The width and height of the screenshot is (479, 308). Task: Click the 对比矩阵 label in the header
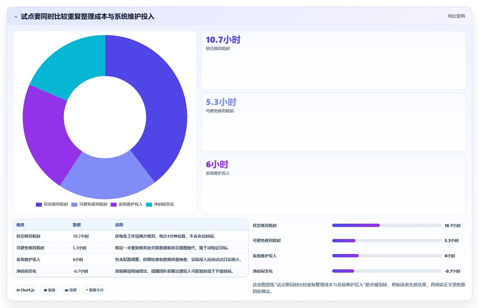pos(456,16)
